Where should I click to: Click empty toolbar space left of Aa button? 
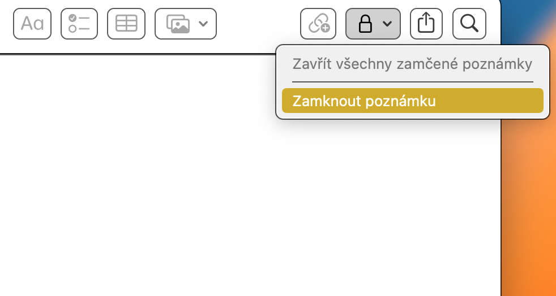point(6,24)
